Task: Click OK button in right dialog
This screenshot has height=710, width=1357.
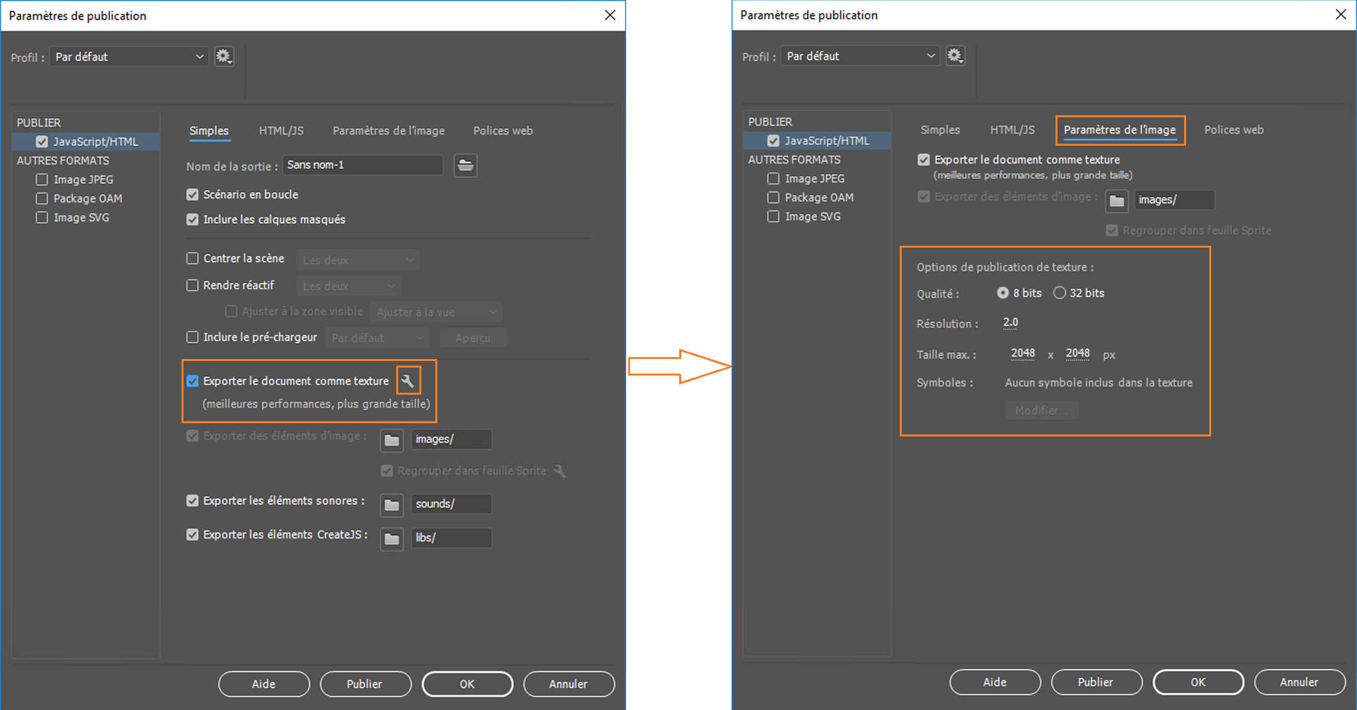Action: click(x=1198, y=682)
